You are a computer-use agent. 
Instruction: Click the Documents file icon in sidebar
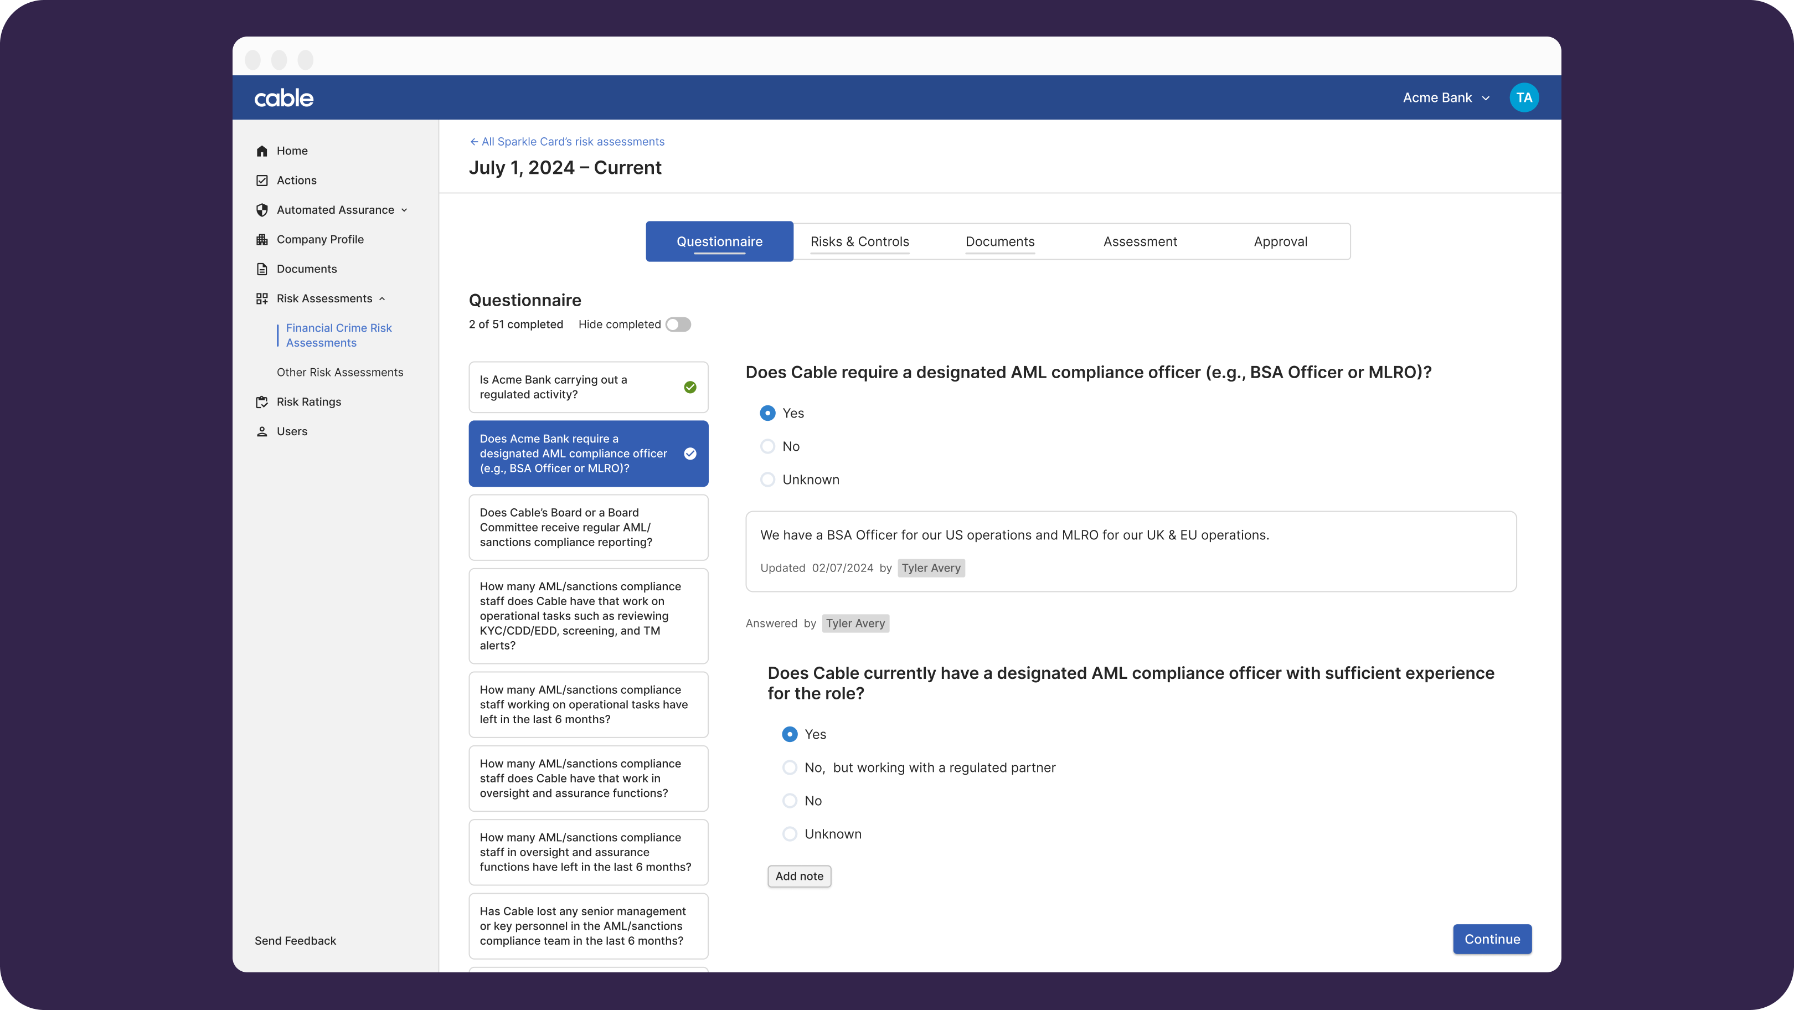click(262, 269)
